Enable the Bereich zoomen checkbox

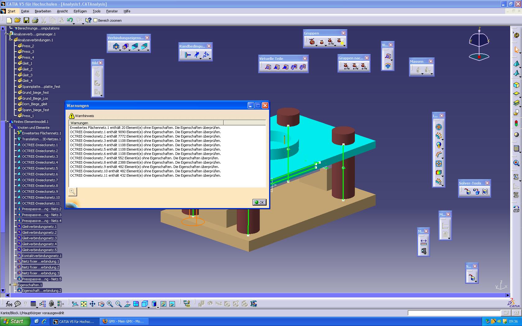[x=96, y=20]
